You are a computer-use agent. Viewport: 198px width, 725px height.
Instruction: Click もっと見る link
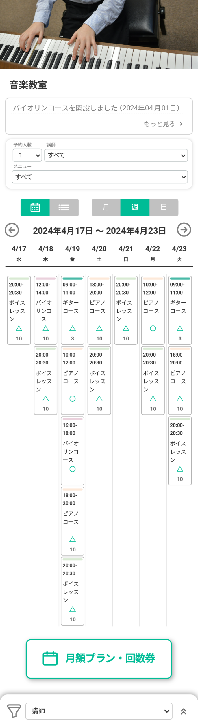(x=163, y=124)
